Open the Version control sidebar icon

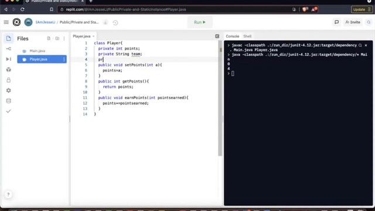(9, 49)
